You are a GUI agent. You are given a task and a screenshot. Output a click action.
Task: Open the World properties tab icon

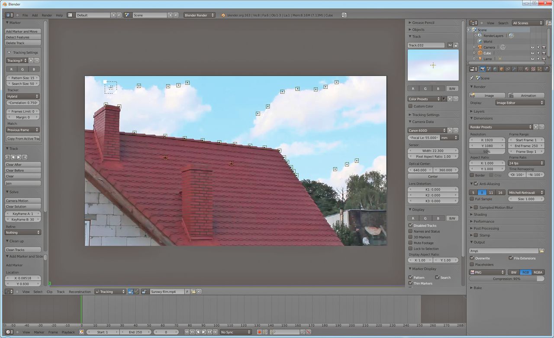tap(495, 69)
